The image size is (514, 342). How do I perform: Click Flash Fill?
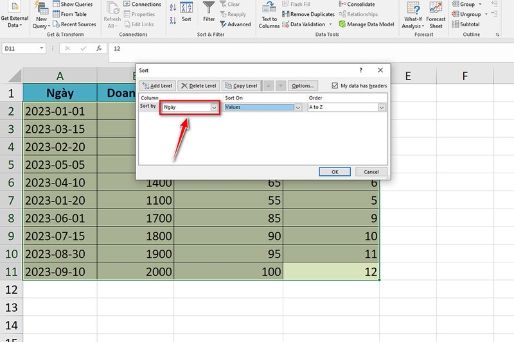296,4
